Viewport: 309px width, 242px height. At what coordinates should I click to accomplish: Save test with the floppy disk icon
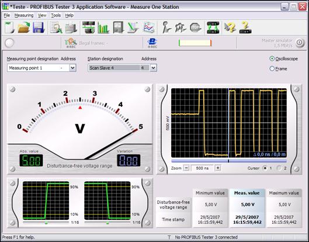click(38, 27)
